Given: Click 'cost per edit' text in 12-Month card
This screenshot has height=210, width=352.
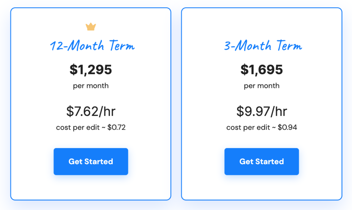Looking at the screenshot, I should pos(78,128).
